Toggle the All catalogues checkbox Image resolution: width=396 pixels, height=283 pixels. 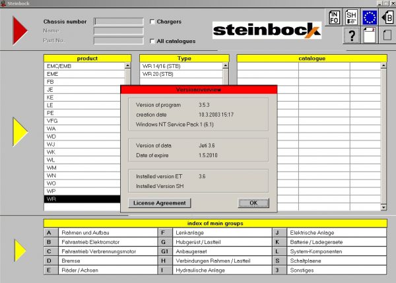152,41
